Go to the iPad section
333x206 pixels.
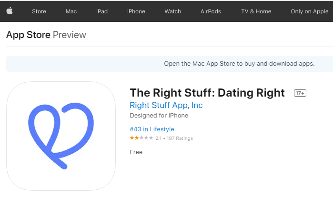(102, 11)
